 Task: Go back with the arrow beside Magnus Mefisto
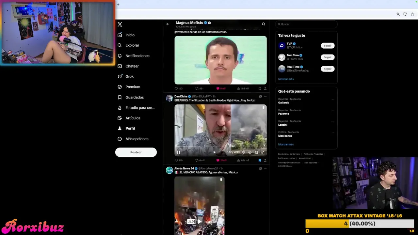168,24
